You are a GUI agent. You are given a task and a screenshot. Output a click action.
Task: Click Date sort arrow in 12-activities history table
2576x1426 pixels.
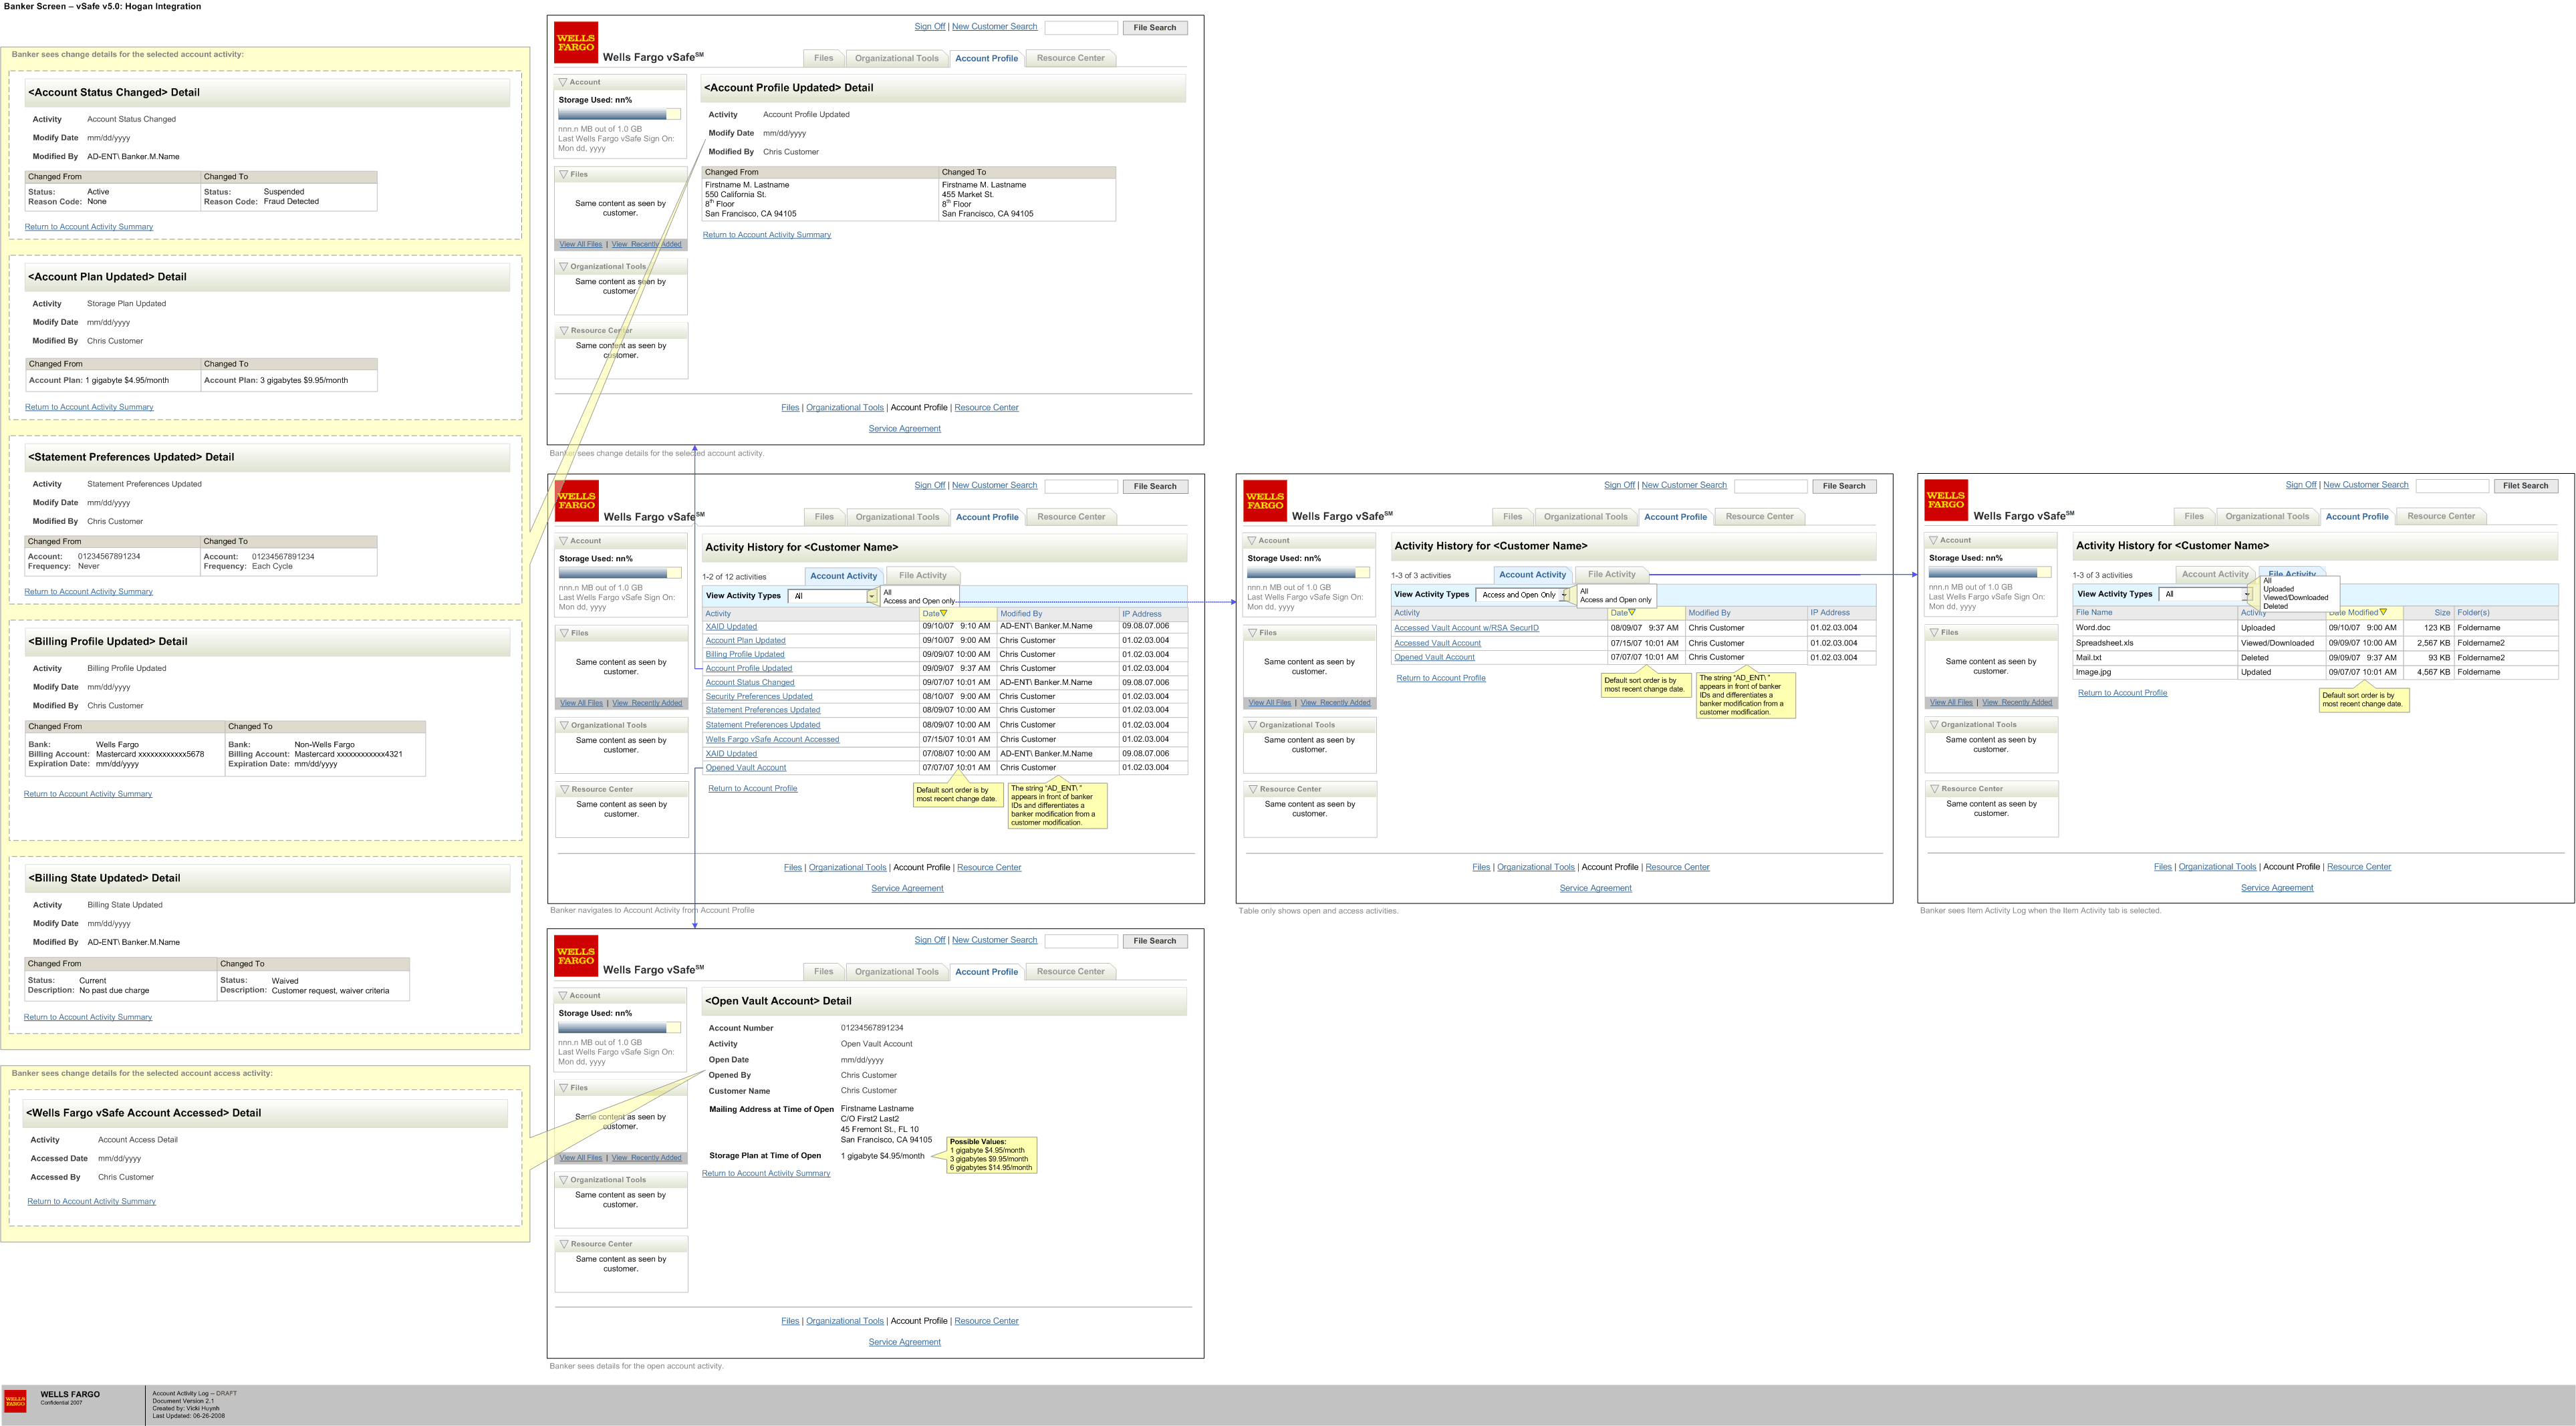click(944, 613)
